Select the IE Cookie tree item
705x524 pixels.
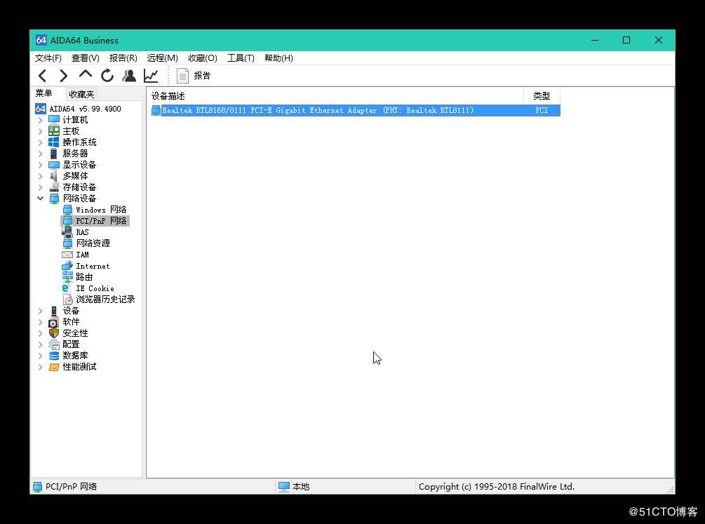[x=88, y=288]
